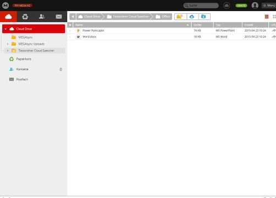
Task: Open the recycle bin tab icon
Action: (x=25, y=16)
